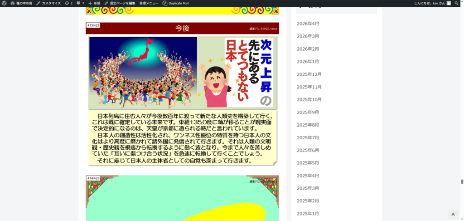Open the 管理メニュー dropdown
Image resolution: width=464 pixels, height=221 pixels.
pos(149,3)
